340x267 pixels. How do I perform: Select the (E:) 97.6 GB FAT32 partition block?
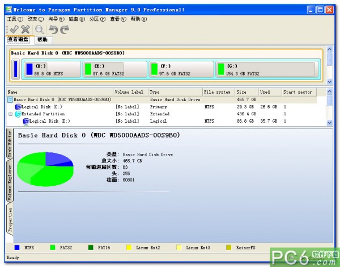click(x=115, y=69)
